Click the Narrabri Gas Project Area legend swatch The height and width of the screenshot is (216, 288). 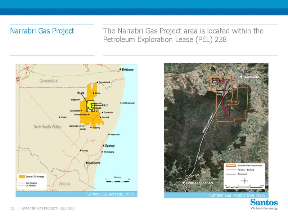tap(231, 166)
